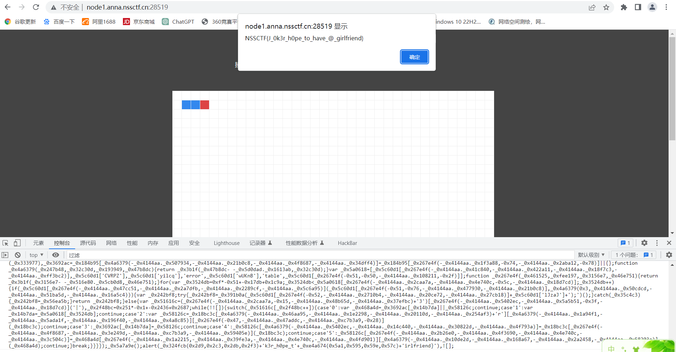Switch to the 安全 tab
The image size is (676, 352).
(194, 243)
